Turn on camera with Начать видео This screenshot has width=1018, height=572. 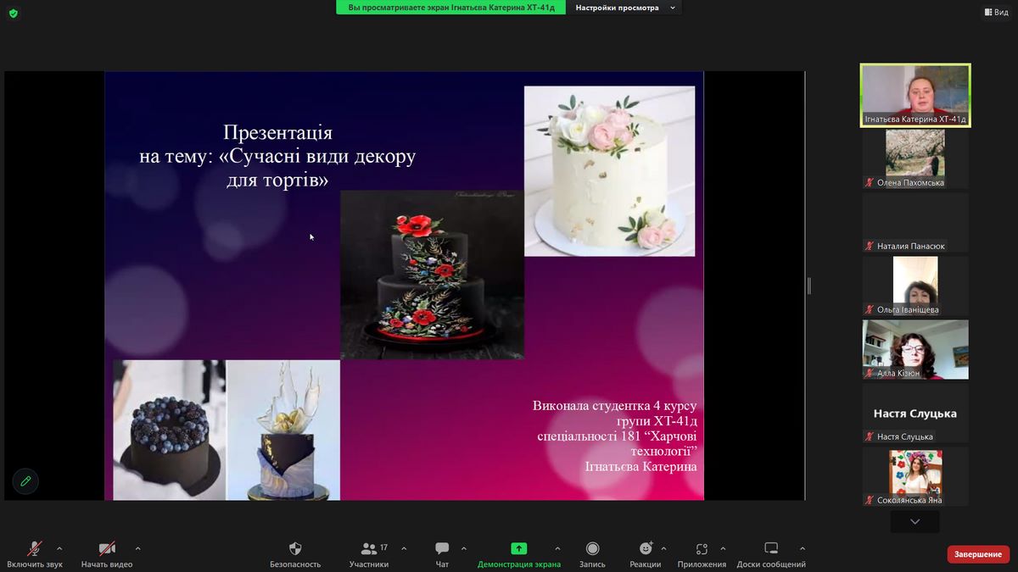(x=107, y=549)
